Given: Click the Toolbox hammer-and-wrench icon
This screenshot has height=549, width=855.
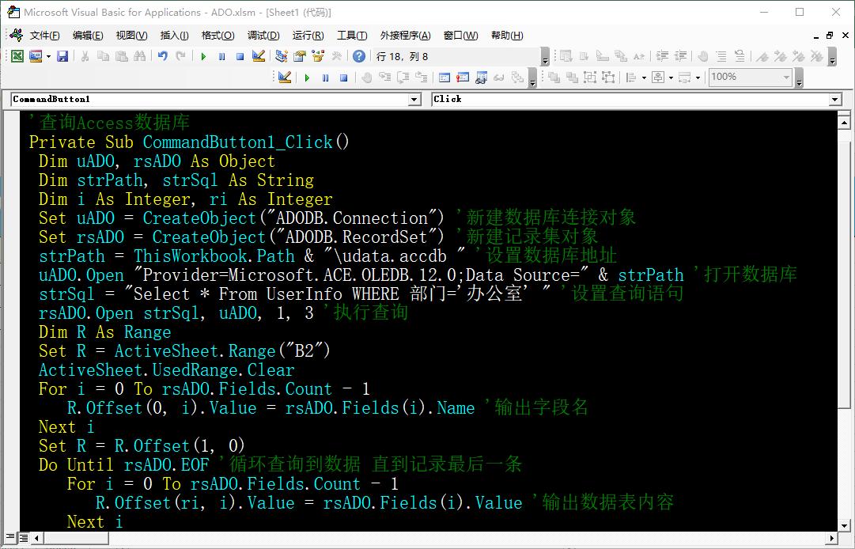Looking at the screenshot, I should (336, 56).
